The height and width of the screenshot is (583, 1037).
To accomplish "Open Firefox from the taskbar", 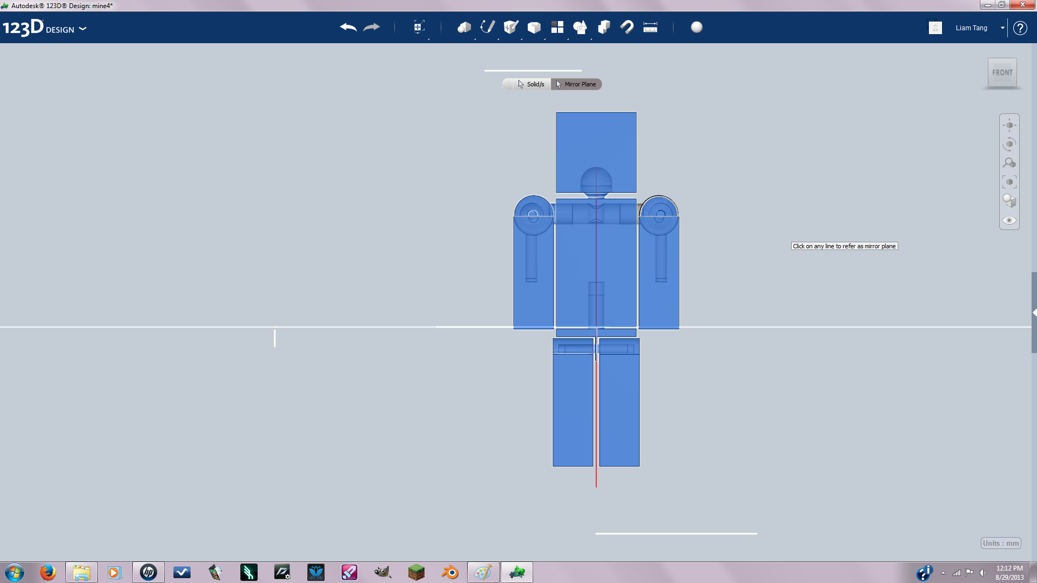I will pos(48,572).
